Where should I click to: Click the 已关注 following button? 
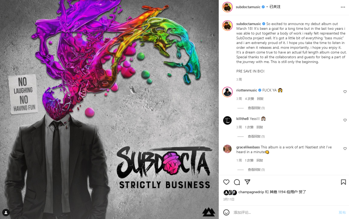(275, 7)
